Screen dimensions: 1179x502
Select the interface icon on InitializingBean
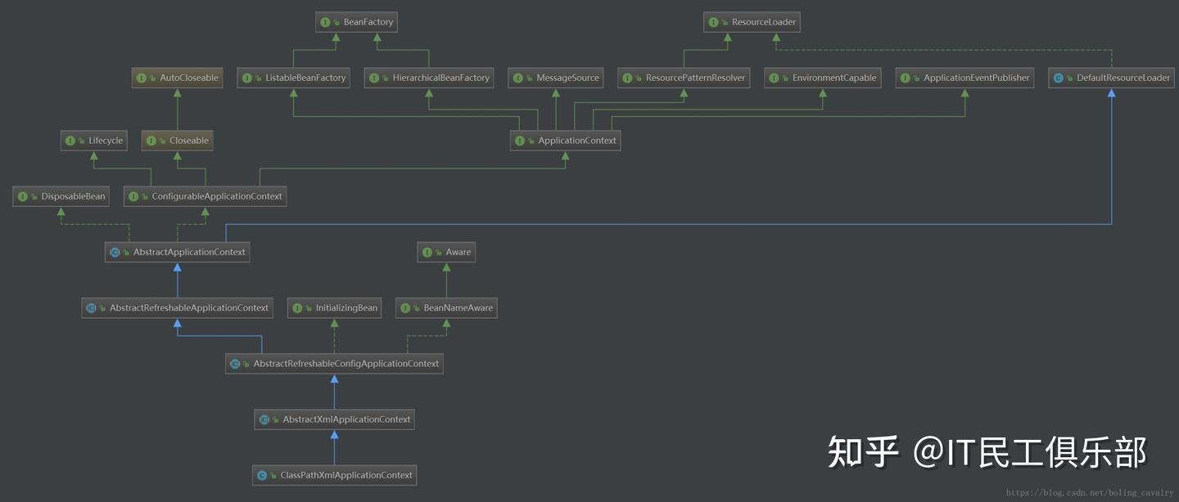point(297,307)
